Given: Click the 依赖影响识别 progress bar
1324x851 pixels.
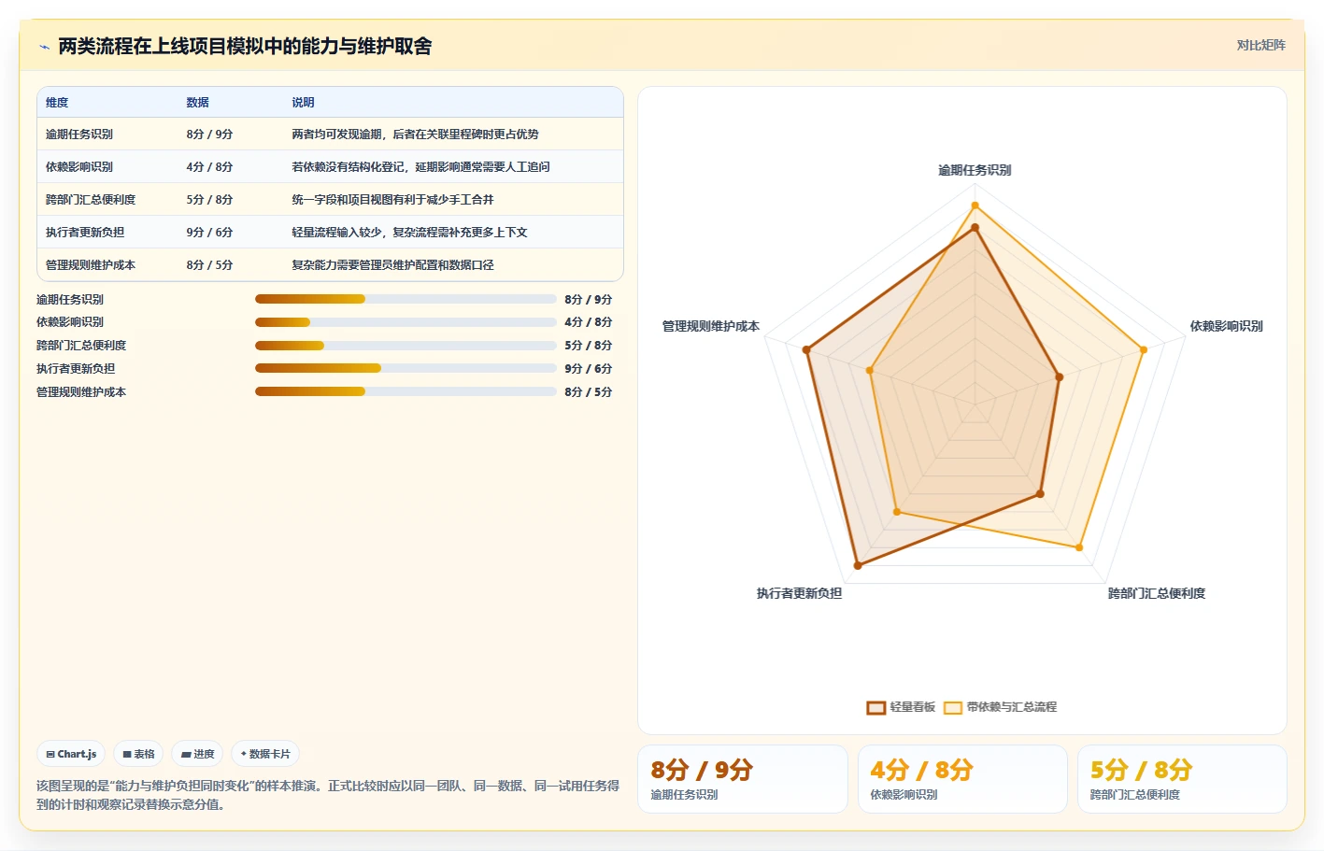Looking at the screenshot, I should (x=406, y=322).
